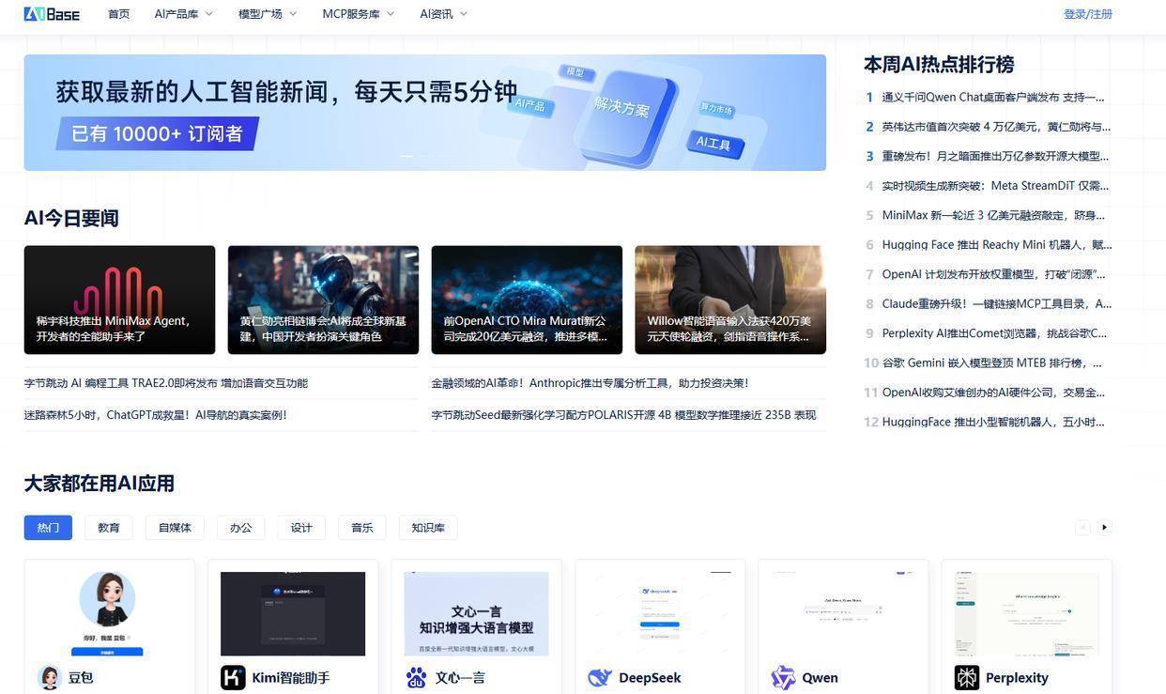Select the 教育 category tab
1166x694 pixels.
(x=109, y=528)
